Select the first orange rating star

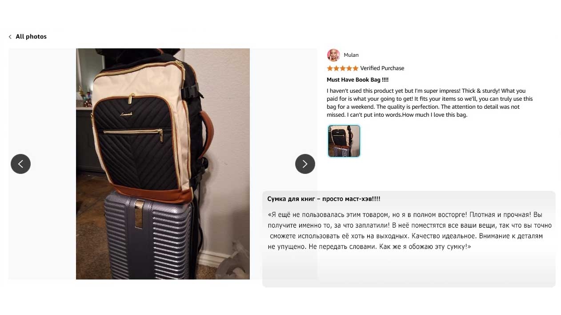(330, 68)
